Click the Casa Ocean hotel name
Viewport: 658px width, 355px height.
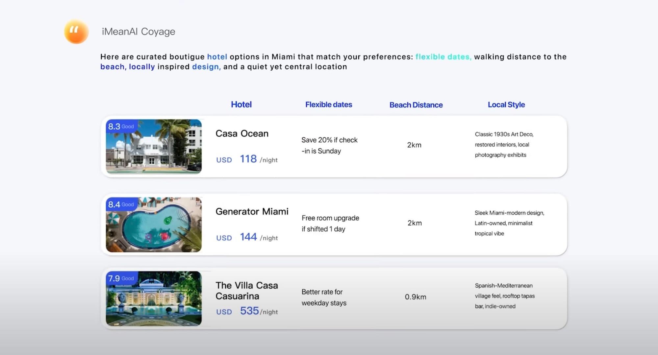(x=242, y=133)
